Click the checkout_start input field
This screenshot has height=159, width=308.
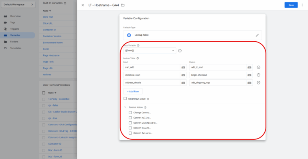pos(152,75)
